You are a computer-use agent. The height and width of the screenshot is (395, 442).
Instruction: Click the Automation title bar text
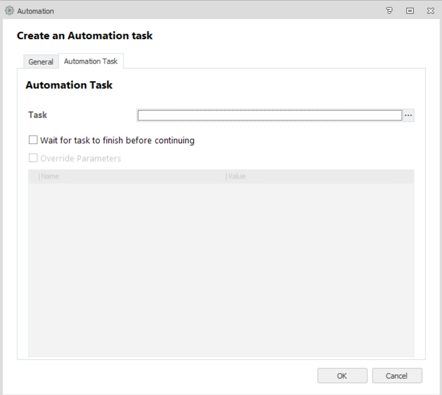point(36,11)
